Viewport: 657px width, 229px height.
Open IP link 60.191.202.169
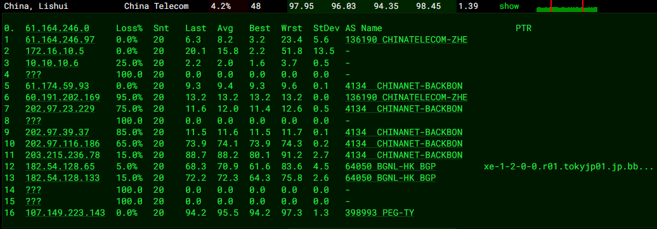pos(63,97)
